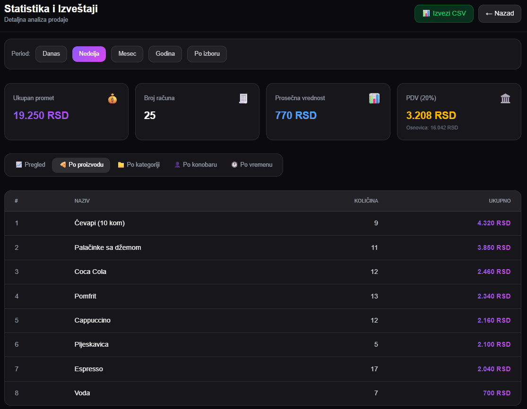The height and width of the screenshot is (409, 527).
Task: Choose the Po izboru custom period
Action: (x=207, y=54)
